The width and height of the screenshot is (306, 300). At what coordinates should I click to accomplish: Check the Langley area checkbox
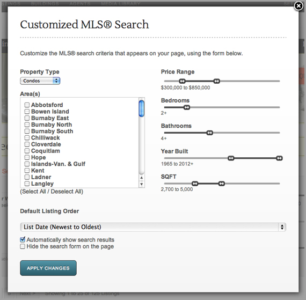click(x=27, y=184)
